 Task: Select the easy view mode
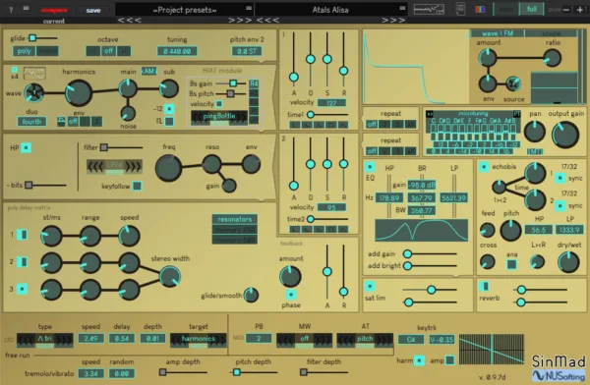tap(505, 9)
